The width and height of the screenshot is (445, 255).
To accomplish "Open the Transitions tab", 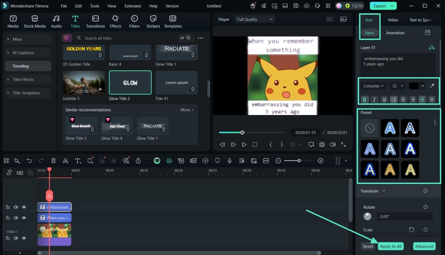I will click(x=96, y=22).
